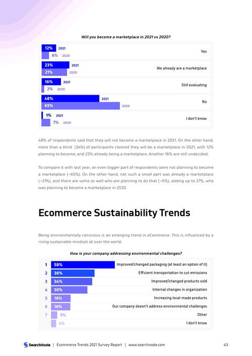Viewport: 252px width, 356px height.
Task: Click the SearchNode logo in footer
Action: coord(37,344)
